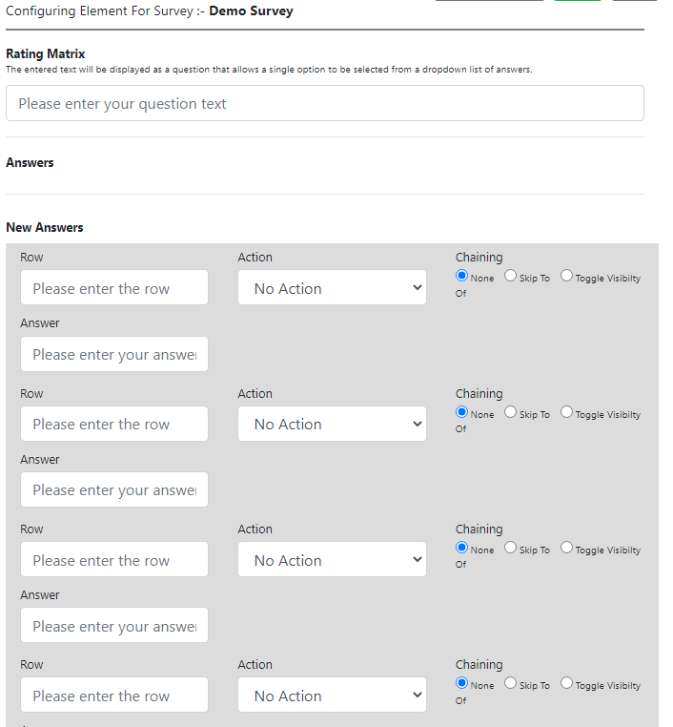The height and width of the screenshot is (727, 673).
Task: Select Toggle Visibility Of in fourth Chaining group
Action: click(x=567, y=684)
